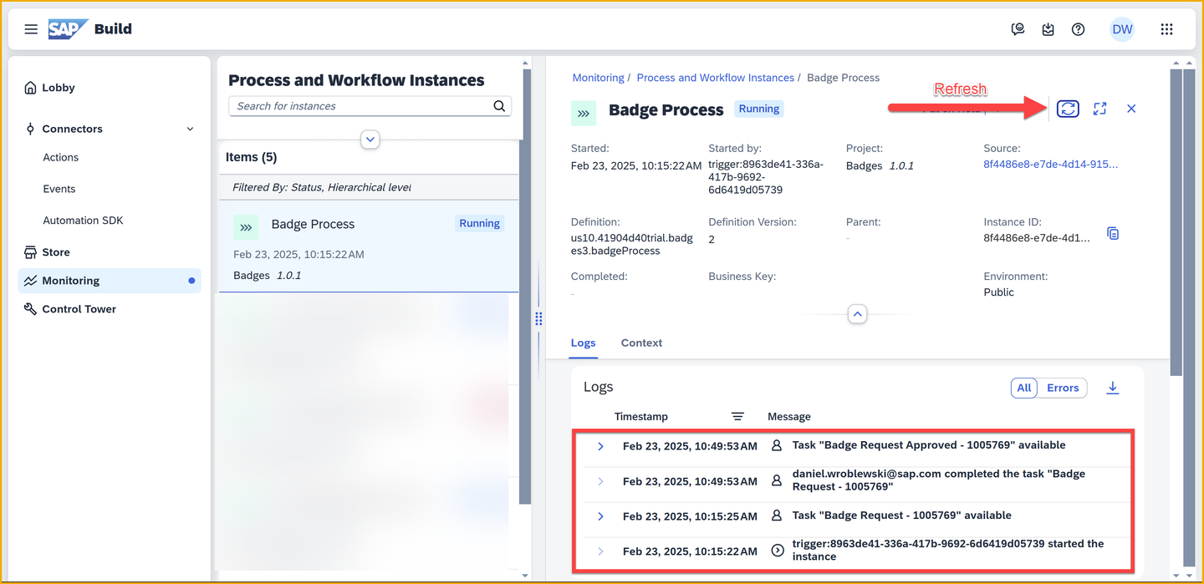
Task: Open the notifications inbox icon in header
Action: [1048, 29]
